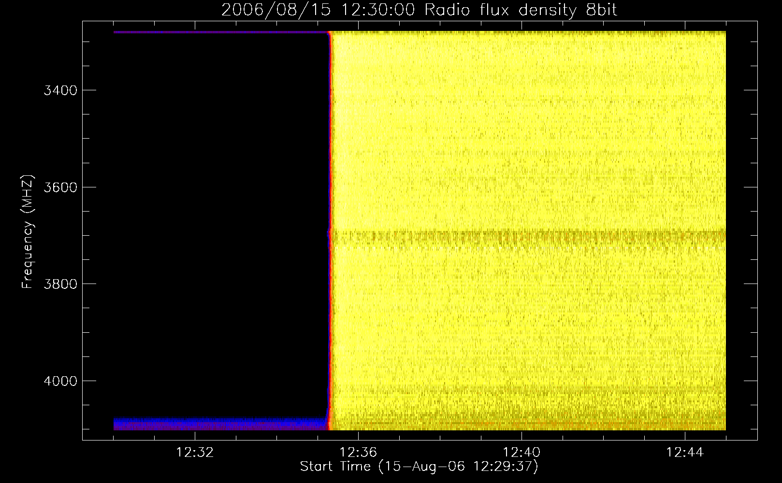Click the "3400" frequency tick label
Viewport: 782px width, 483px height.
(60, 91)
